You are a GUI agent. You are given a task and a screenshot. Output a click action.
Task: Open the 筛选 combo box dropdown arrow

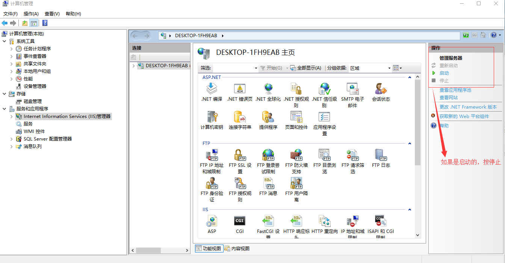(256, 68)
